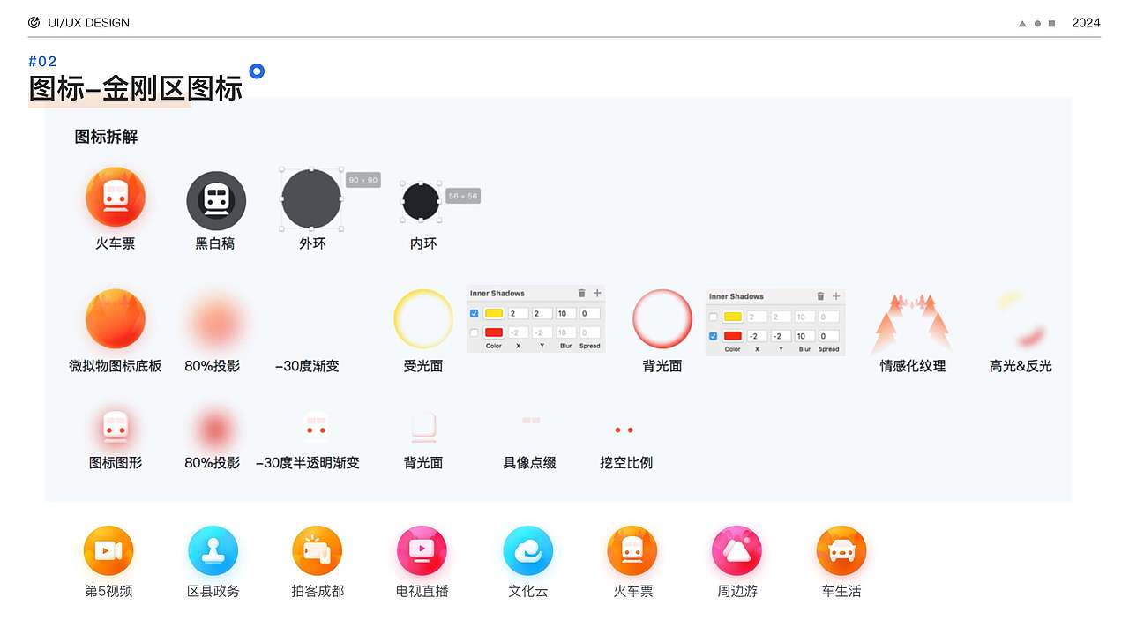Open yellow color swatch in 受光面 Inner Shadows panel
The width and height of the screenshot is (1129, 635).
(494, 313)
